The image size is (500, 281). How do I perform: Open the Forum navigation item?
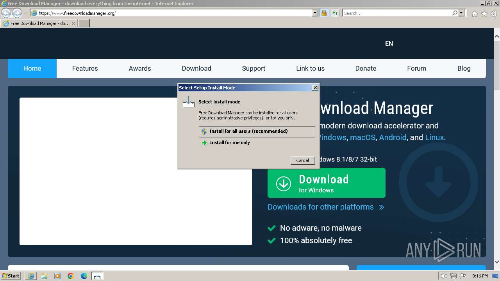pos(416,68)
